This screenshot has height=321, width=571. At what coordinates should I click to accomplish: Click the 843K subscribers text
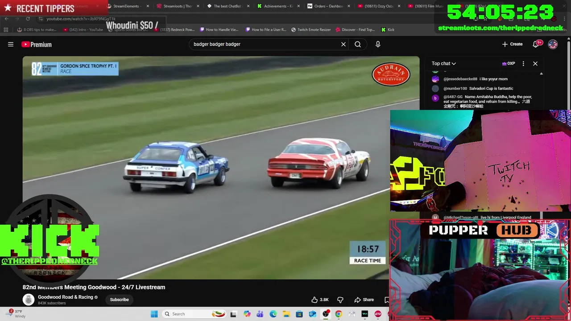point(52,303)
